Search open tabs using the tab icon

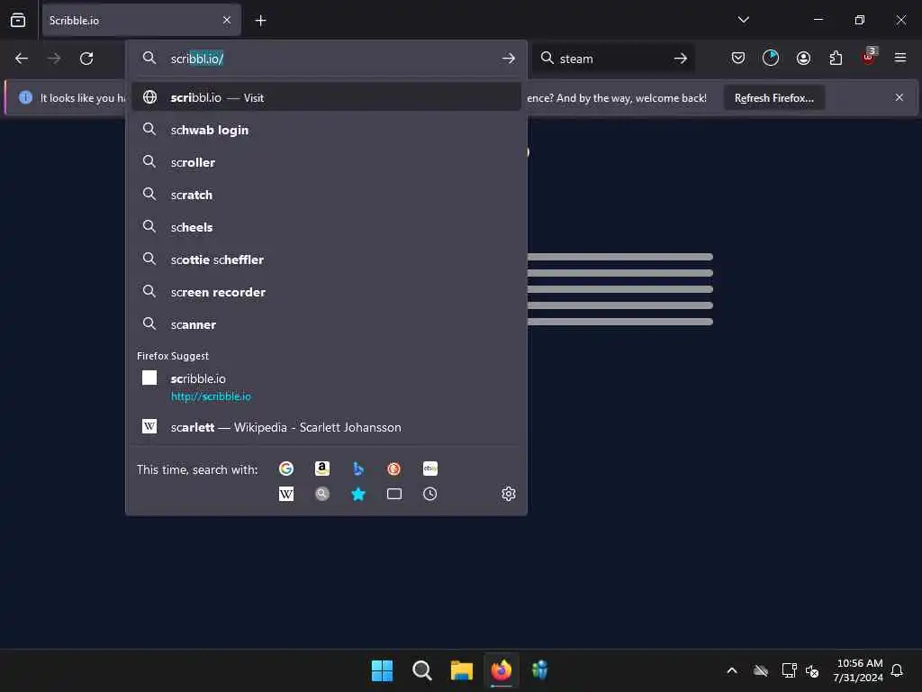(394, 494)
